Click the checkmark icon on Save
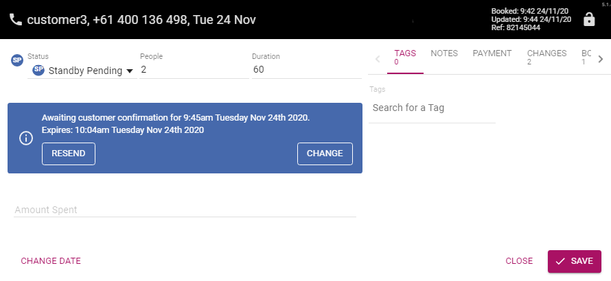 pyautogui.click(x=560, y=261)
